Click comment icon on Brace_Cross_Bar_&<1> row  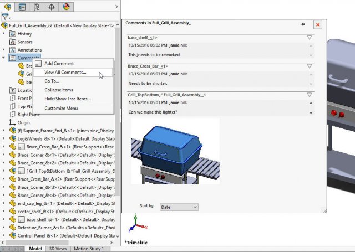pos(21,147)
